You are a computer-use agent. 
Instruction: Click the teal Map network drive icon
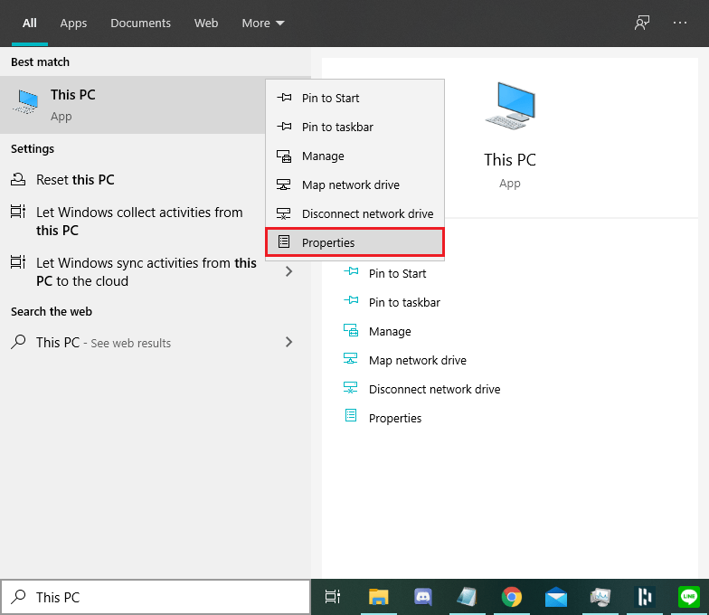[351, 358]
